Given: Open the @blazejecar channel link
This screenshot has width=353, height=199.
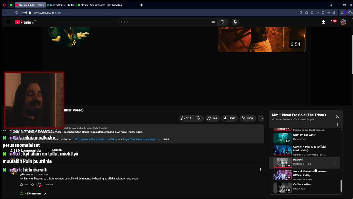Looking at the screenshot, I should 26,174.
